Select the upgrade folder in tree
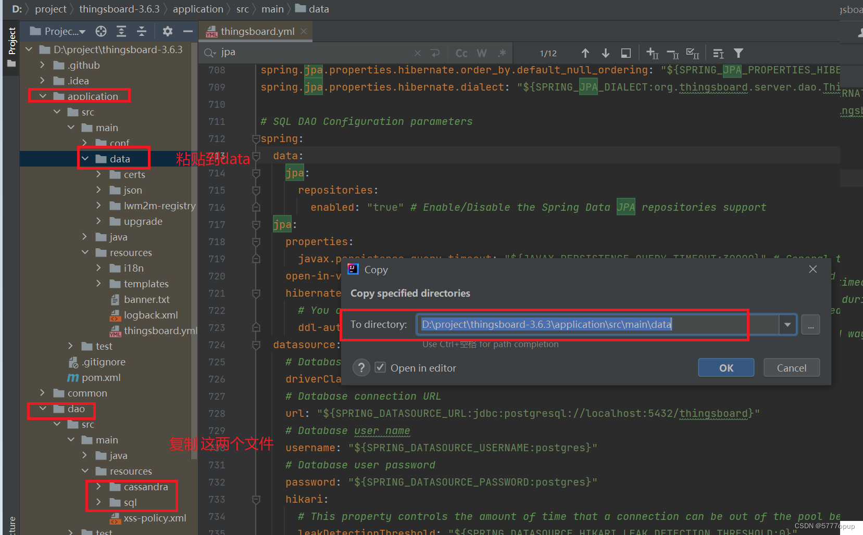863x535 pixels. pyautogui.click(x=136, y=221)
